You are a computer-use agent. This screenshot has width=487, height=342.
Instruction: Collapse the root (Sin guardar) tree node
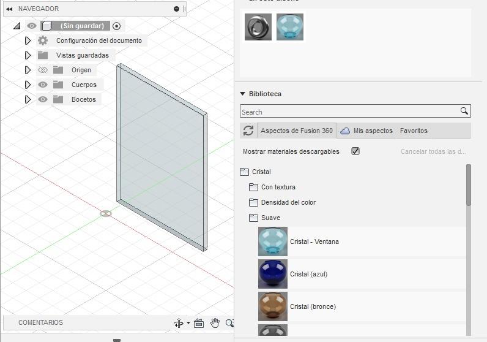click(x=17, y=26)
